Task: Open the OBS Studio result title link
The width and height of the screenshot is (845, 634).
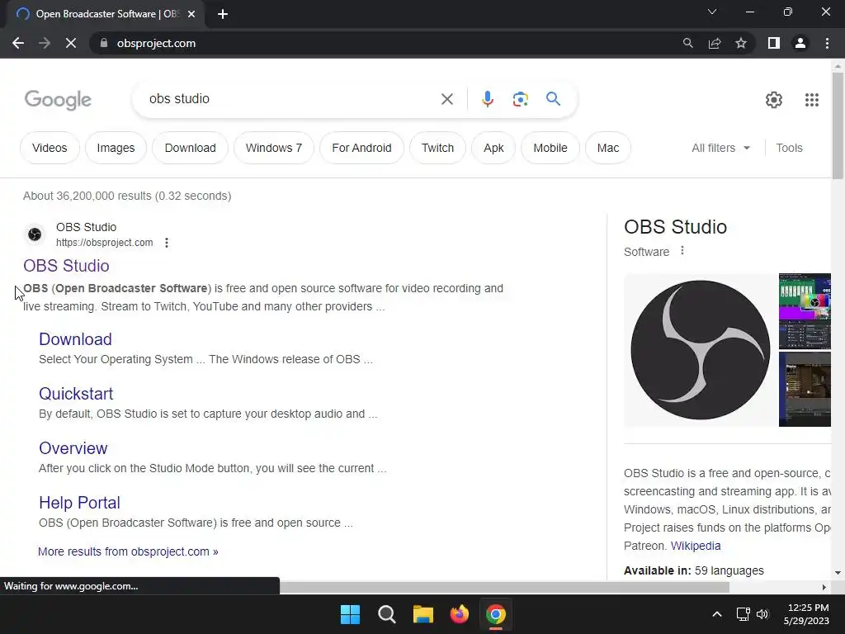Action: [66, 266]
